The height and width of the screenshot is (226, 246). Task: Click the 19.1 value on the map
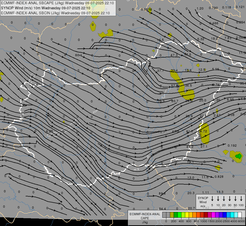[190, 162]
